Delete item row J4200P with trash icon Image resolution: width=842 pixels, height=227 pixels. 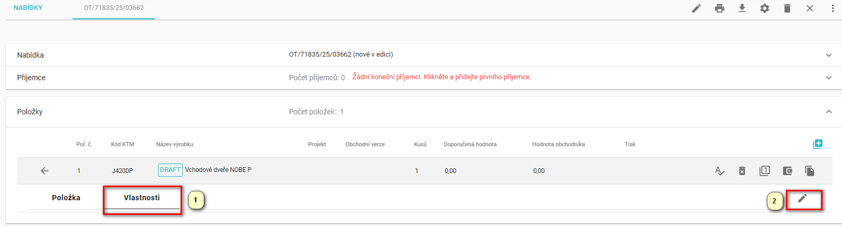(742, 171)
